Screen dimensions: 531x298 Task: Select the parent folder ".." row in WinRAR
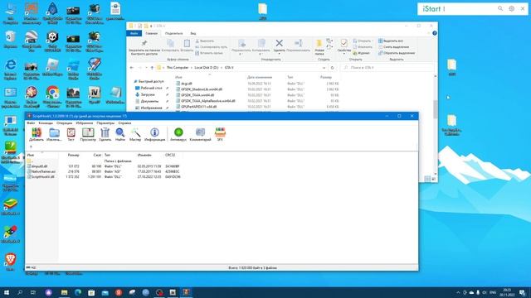coord(30,161)
